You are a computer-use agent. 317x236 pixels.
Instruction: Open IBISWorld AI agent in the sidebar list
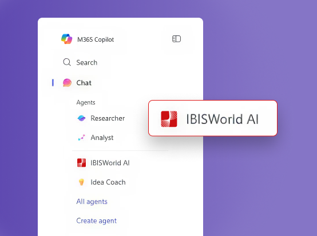coord(110,163)
